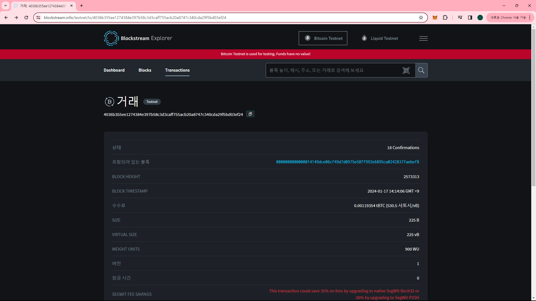Copy the transaction ID with copy icon

[x=250, y=114]
